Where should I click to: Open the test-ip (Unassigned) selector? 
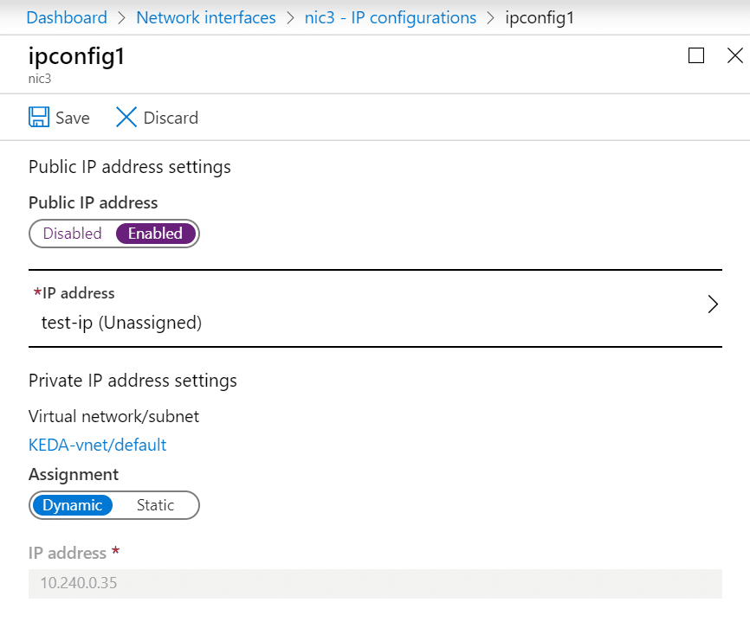coord(375,309)
